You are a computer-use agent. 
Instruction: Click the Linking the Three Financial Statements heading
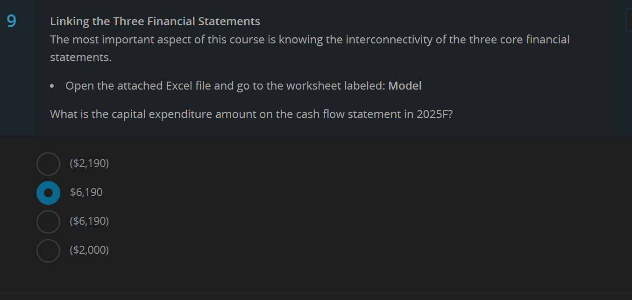(x=155, y=21)
